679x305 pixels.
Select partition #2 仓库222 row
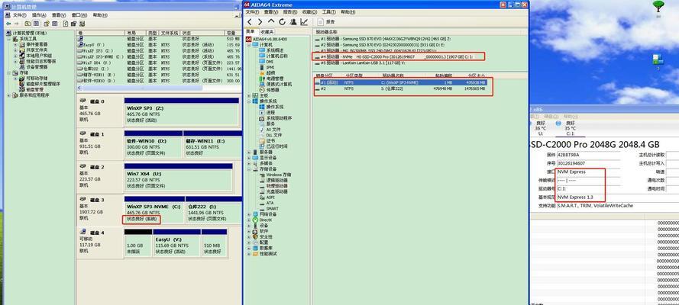(x=402, y=88)
